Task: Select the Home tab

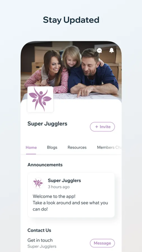Action: click(31, 147)
